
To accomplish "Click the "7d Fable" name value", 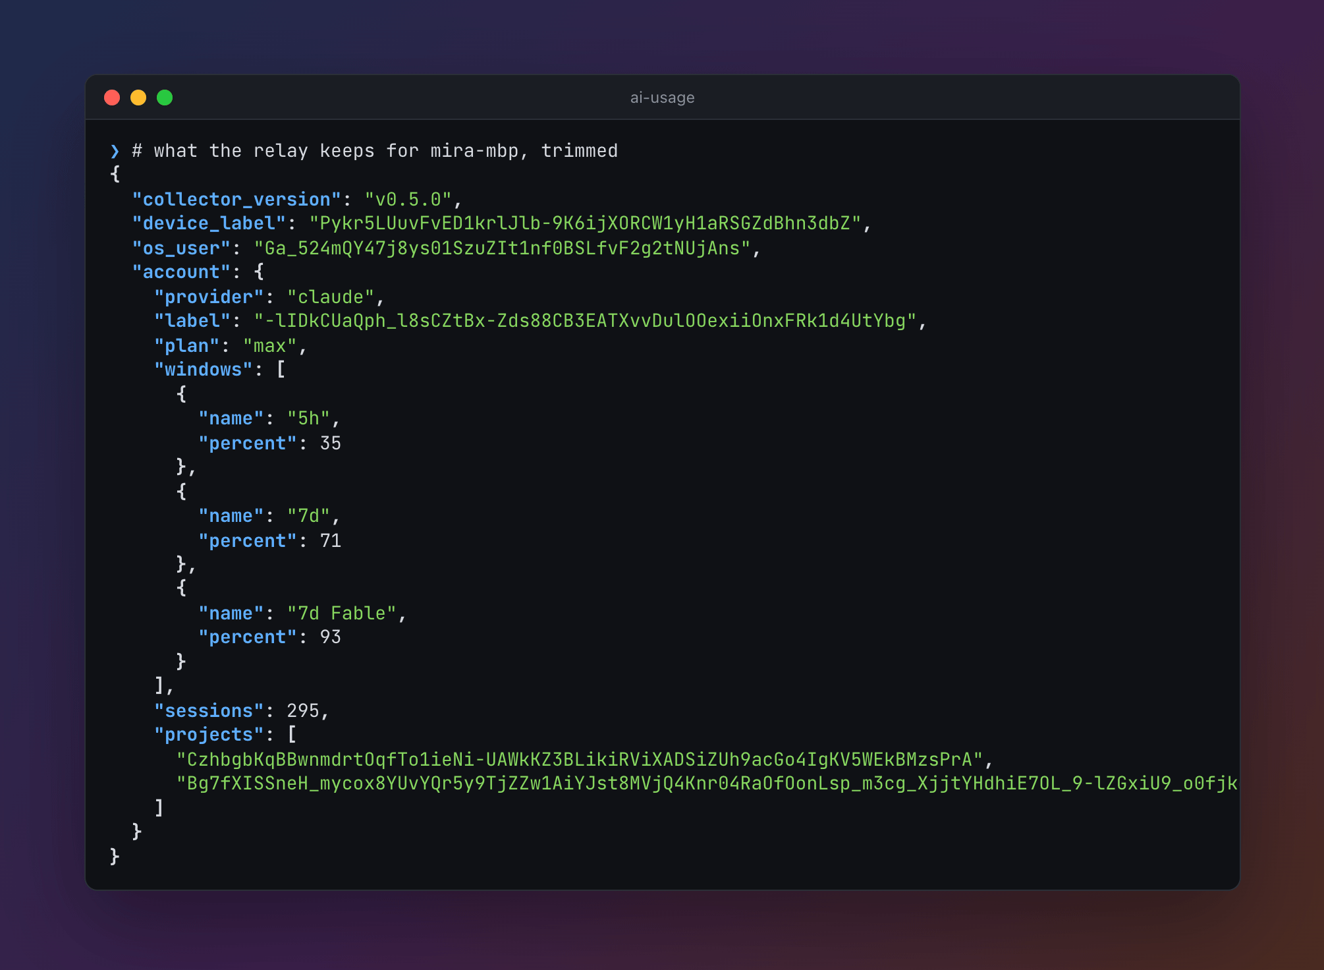I will click(342, 613).
